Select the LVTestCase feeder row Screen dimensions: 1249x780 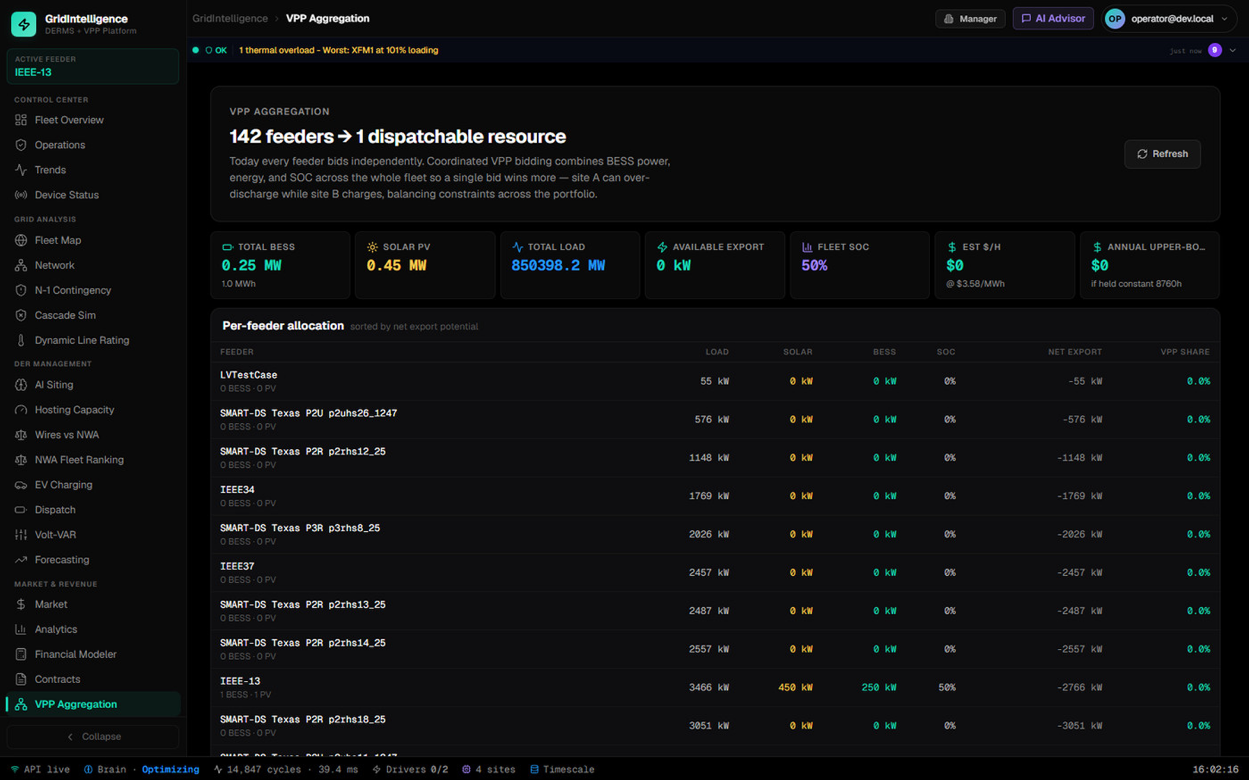tap(715, 381)
